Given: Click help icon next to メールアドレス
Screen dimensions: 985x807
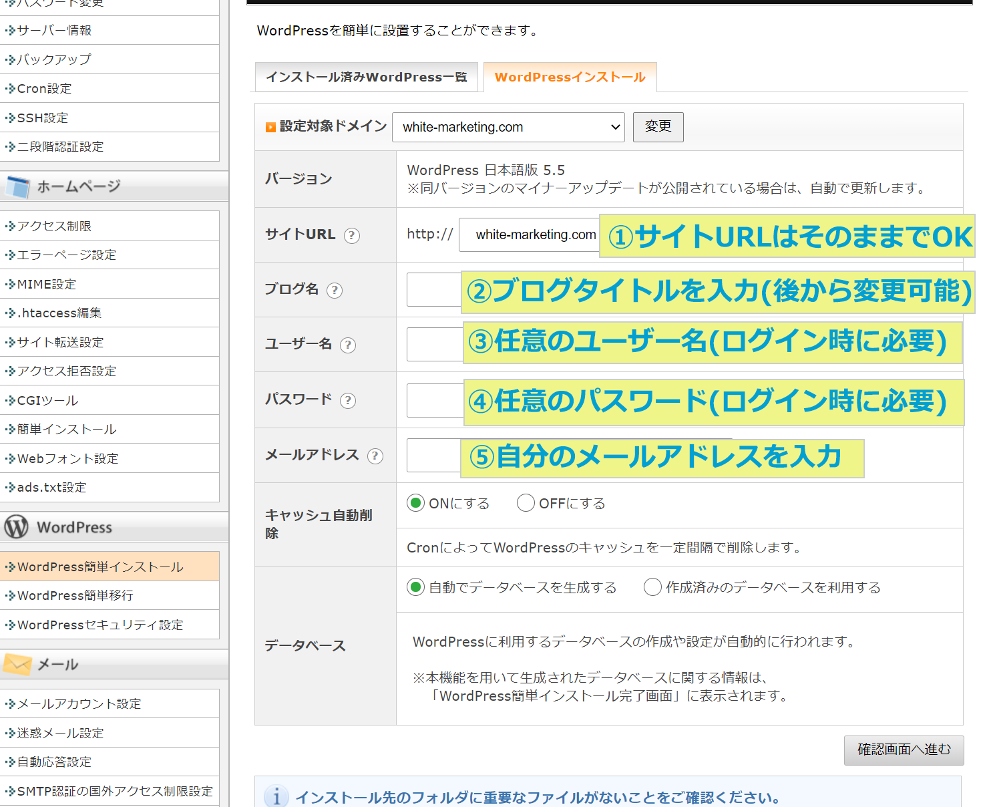Looking at the screenshot, I should pos(375,456).
